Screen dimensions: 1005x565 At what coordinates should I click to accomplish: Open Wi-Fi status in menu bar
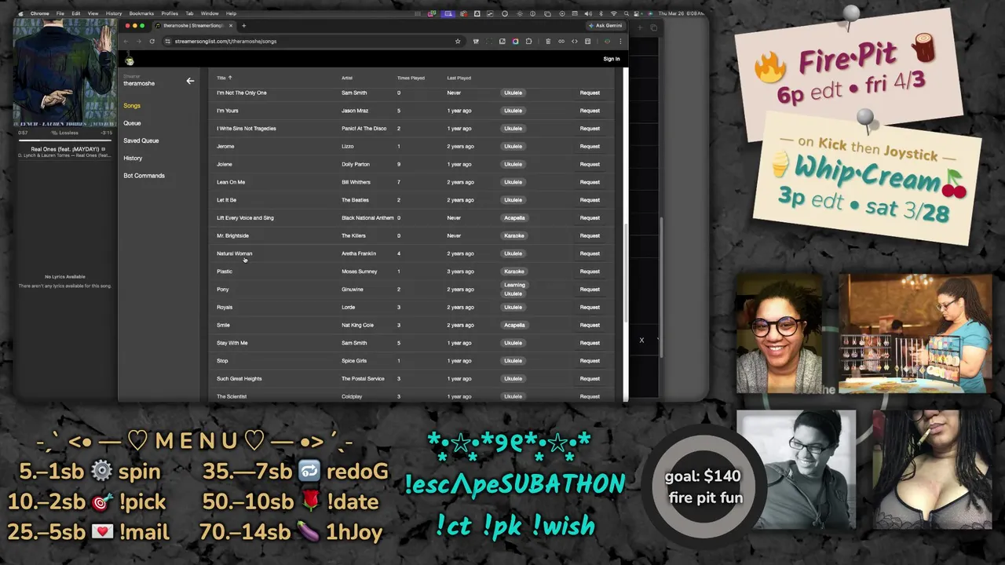pyautogui.click(x=614, y=13)
